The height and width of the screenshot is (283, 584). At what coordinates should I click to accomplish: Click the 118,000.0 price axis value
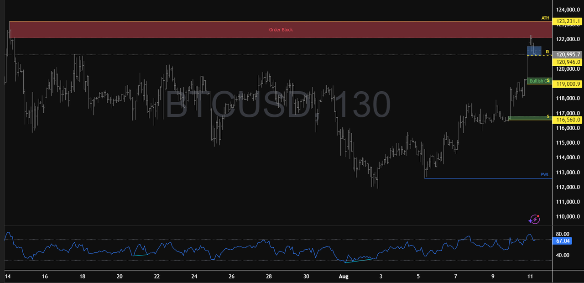pos(568,98)
